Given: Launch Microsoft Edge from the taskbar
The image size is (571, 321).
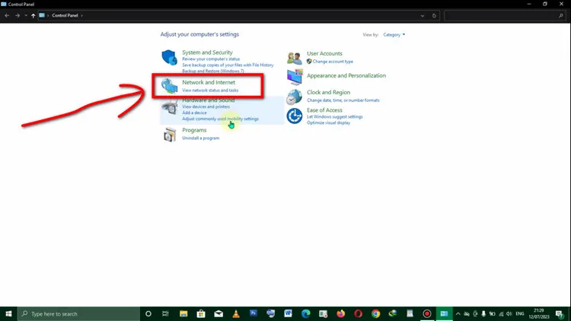Looking at the screenshot, I should point(305,313).
